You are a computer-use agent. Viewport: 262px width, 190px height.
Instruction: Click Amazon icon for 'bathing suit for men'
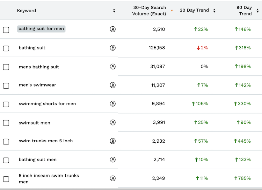[x=112, y=29]
